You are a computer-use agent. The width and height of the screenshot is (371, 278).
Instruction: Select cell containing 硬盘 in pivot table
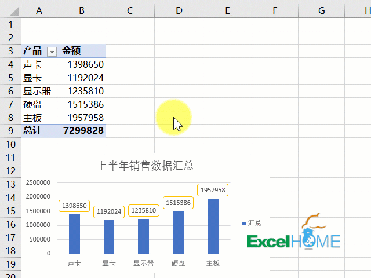(39, 104)
